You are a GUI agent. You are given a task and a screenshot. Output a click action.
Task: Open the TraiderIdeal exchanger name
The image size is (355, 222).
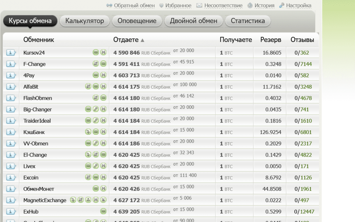tap(37, 121)
